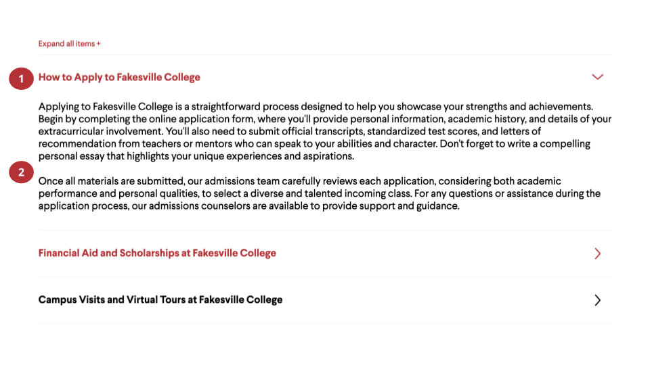
Task: Expand Campus Visits section with right chevron
Action: tap(597, 300)
